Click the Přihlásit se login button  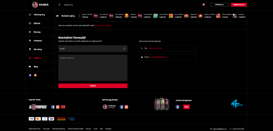click(x=219, y=5)
